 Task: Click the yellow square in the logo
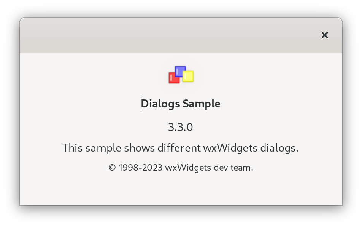tap(188, 76)
